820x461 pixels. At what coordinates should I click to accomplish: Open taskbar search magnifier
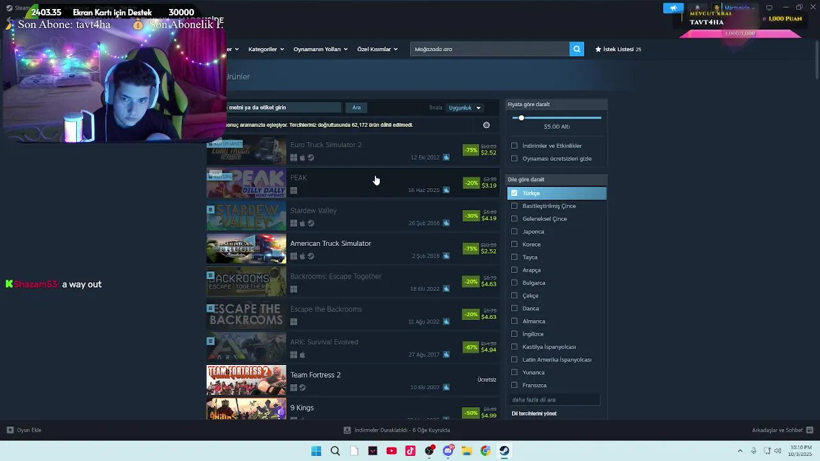tap(335, 451)
